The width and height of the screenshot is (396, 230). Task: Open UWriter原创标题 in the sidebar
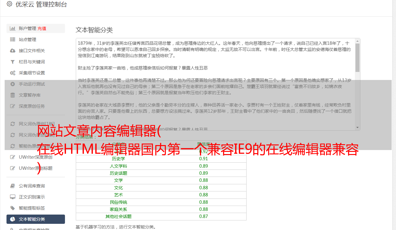(36, 168)
